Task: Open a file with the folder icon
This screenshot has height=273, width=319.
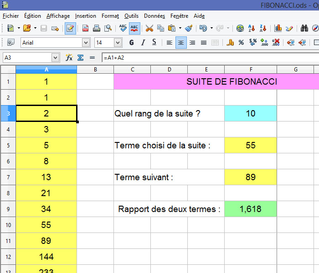Action: point(27,28)
